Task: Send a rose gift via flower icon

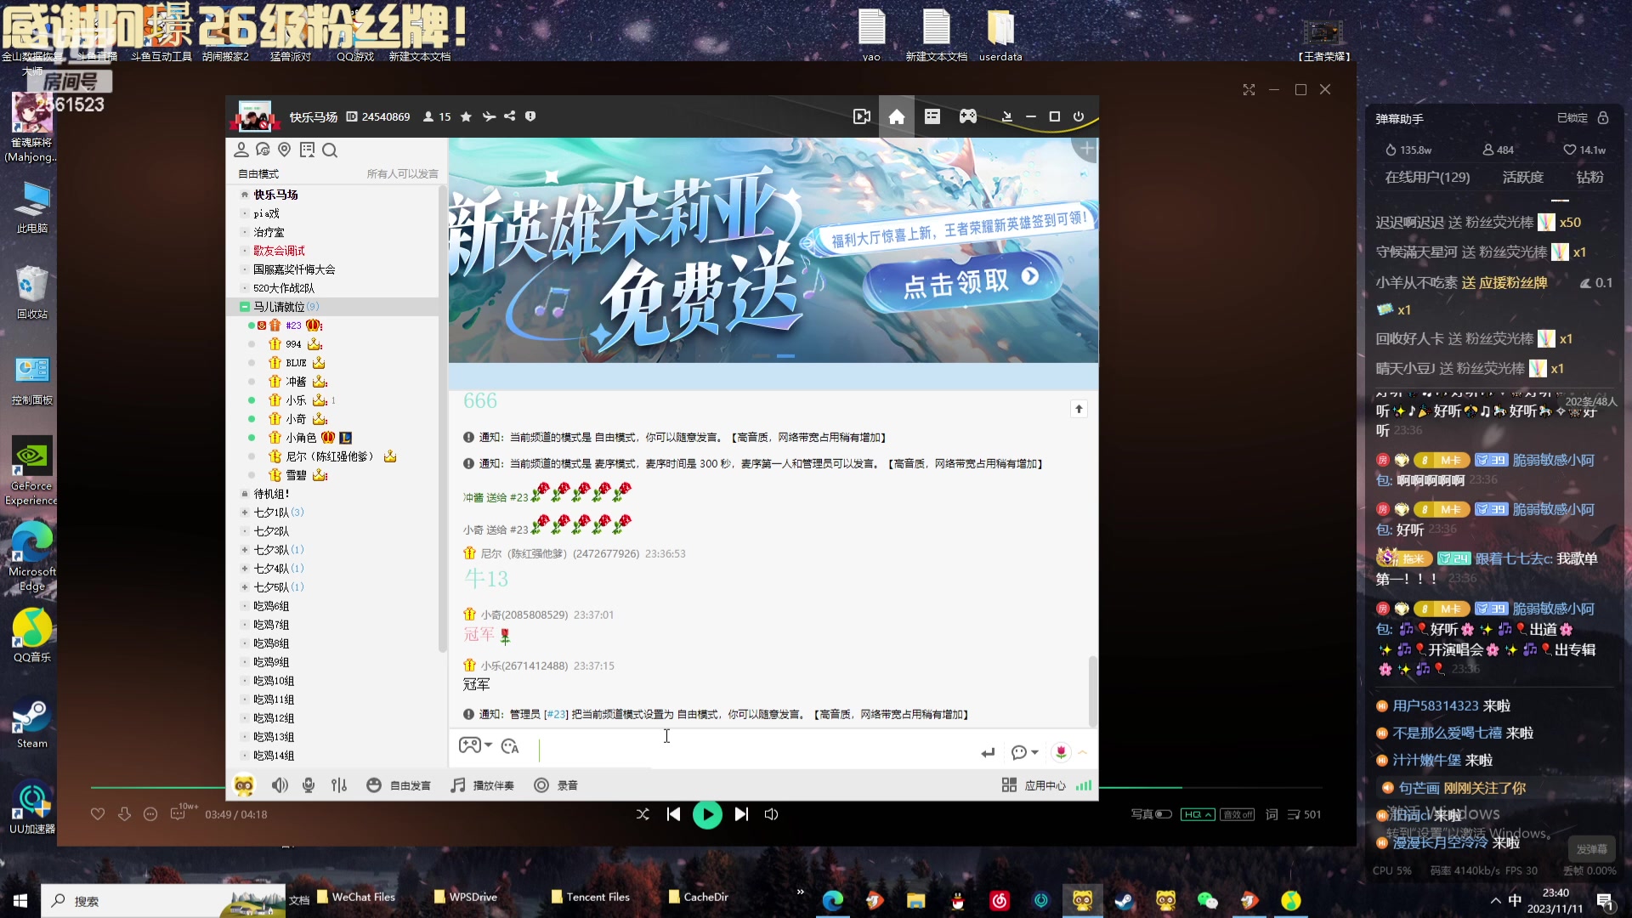Action: 1060,751
